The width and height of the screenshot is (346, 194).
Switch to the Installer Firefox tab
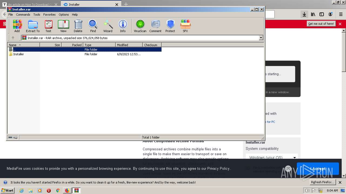point(91,4)
